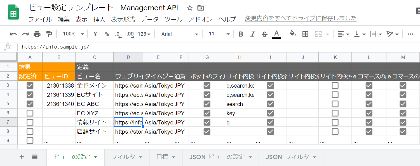Select the search cell in EC ABC row
420x166 pixels.
click(x=240, y=104)
